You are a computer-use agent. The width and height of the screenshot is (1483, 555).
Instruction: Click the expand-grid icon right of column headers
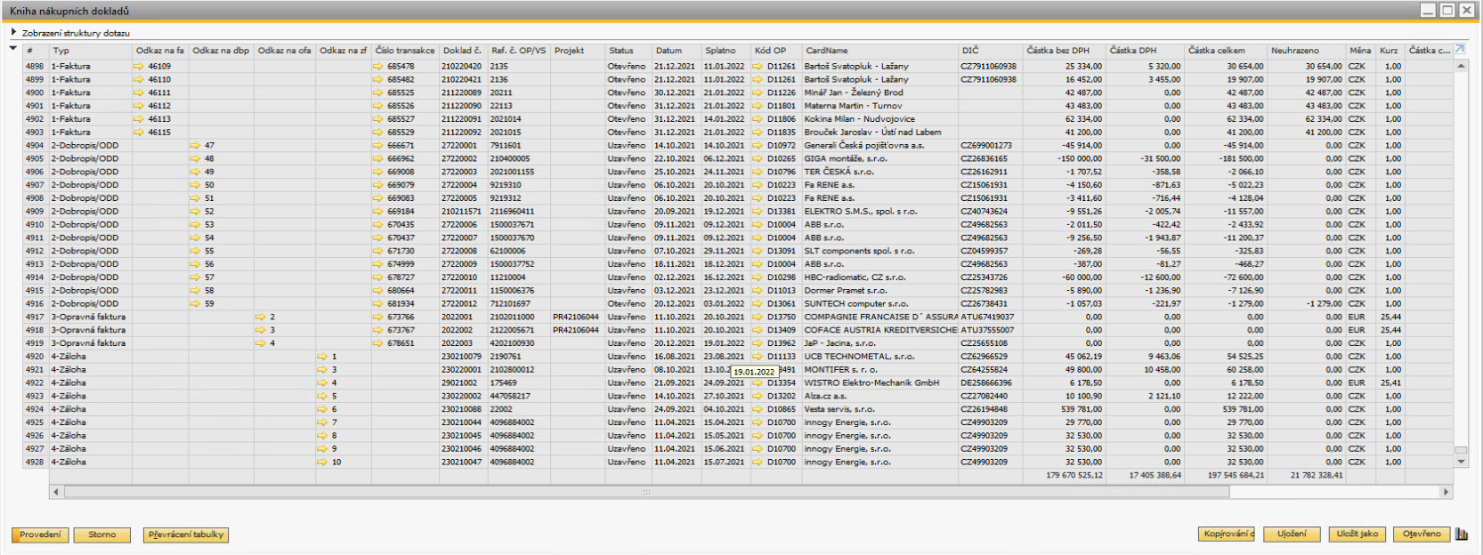point(1460,49)
